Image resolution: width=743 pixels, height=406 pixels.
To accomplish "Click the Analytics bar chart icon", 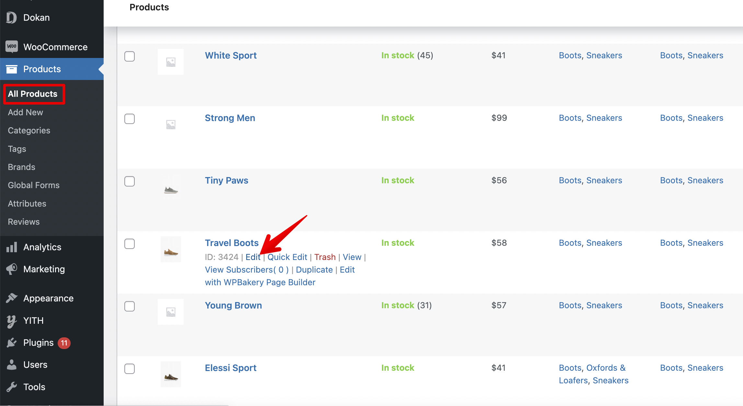I will pyautogui.click(x=12, y=247).
